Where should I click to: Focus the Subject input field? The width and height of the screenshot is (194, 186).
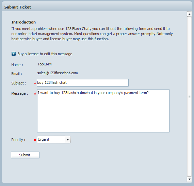pyautogui.click(x=83, y=83)
